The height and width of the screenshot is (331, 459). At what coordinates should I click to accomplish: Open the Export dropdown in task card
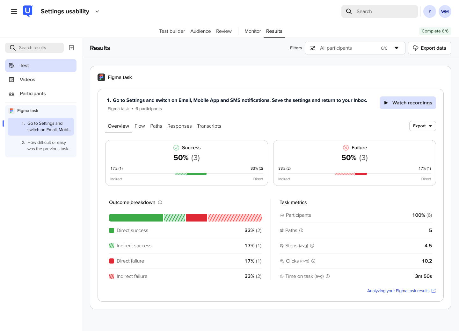pos(423,126)
